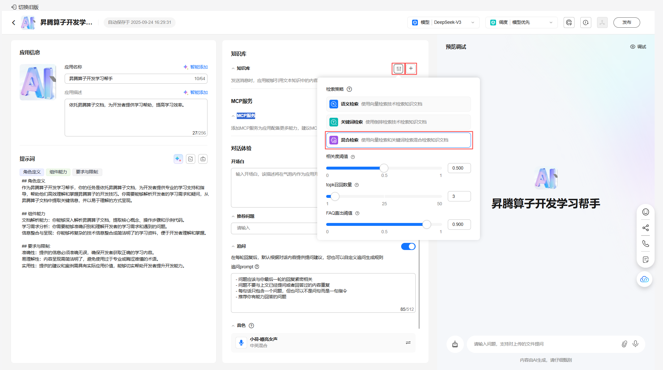Click the share icon in right sidebar

tap(645, 228)
